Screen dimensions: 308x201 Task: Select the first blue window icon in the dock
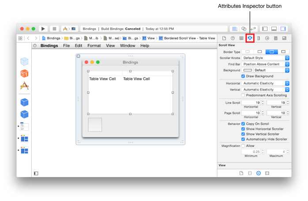pos(25,139)
